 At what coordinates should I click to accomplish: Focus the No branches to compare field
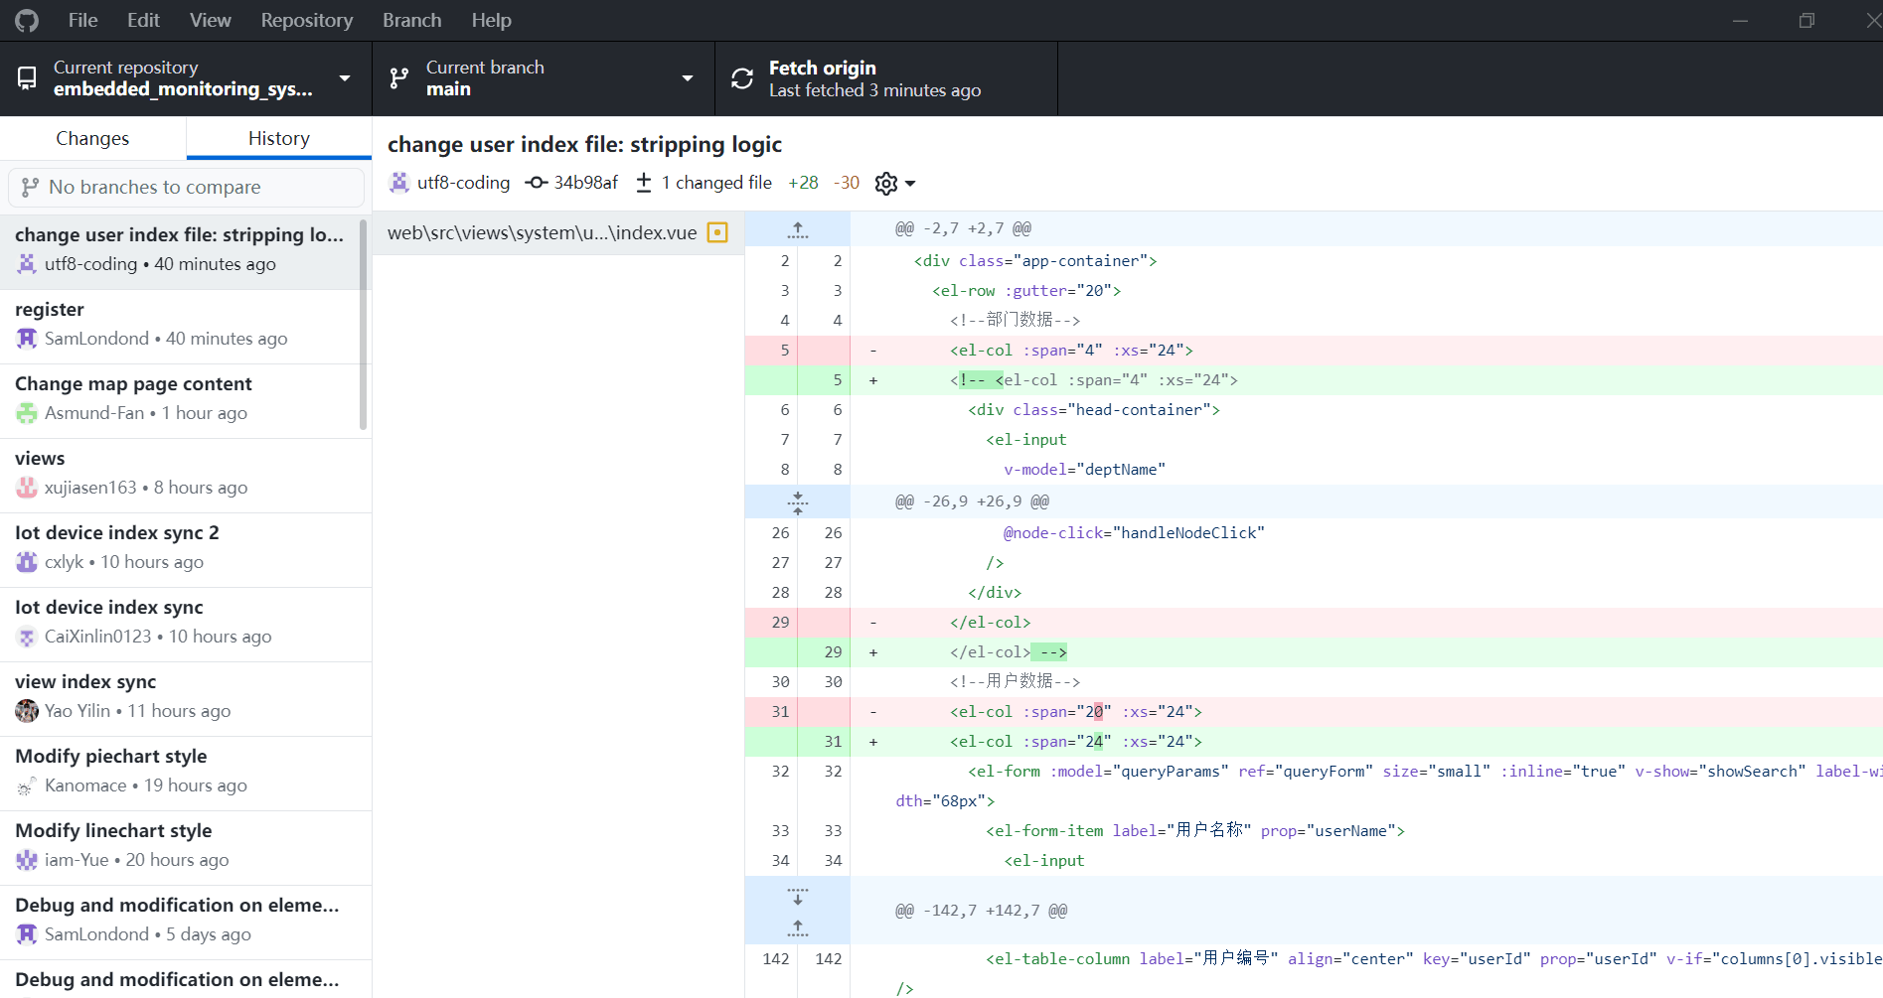[x=186, y=187]
